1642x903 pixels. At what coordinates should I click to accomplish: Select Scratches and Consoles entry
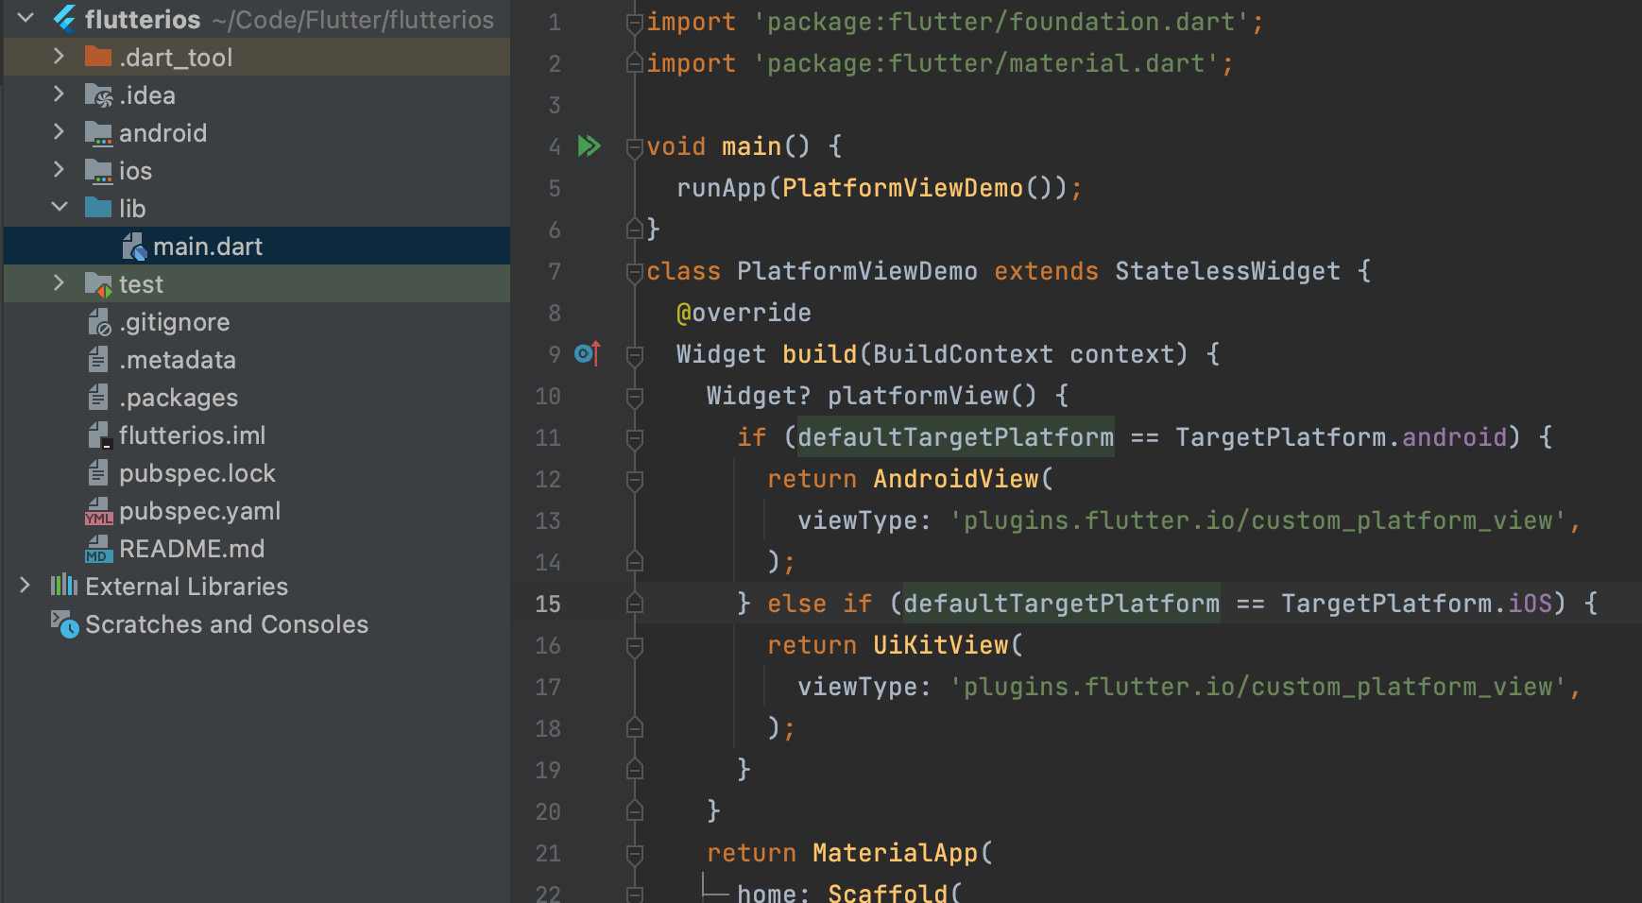point(227,624)
